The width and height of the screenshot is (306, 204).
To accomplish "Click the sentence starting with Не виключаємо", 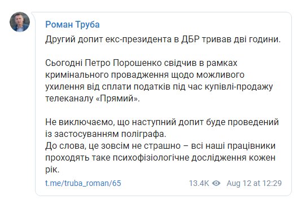I will point(162,128).
